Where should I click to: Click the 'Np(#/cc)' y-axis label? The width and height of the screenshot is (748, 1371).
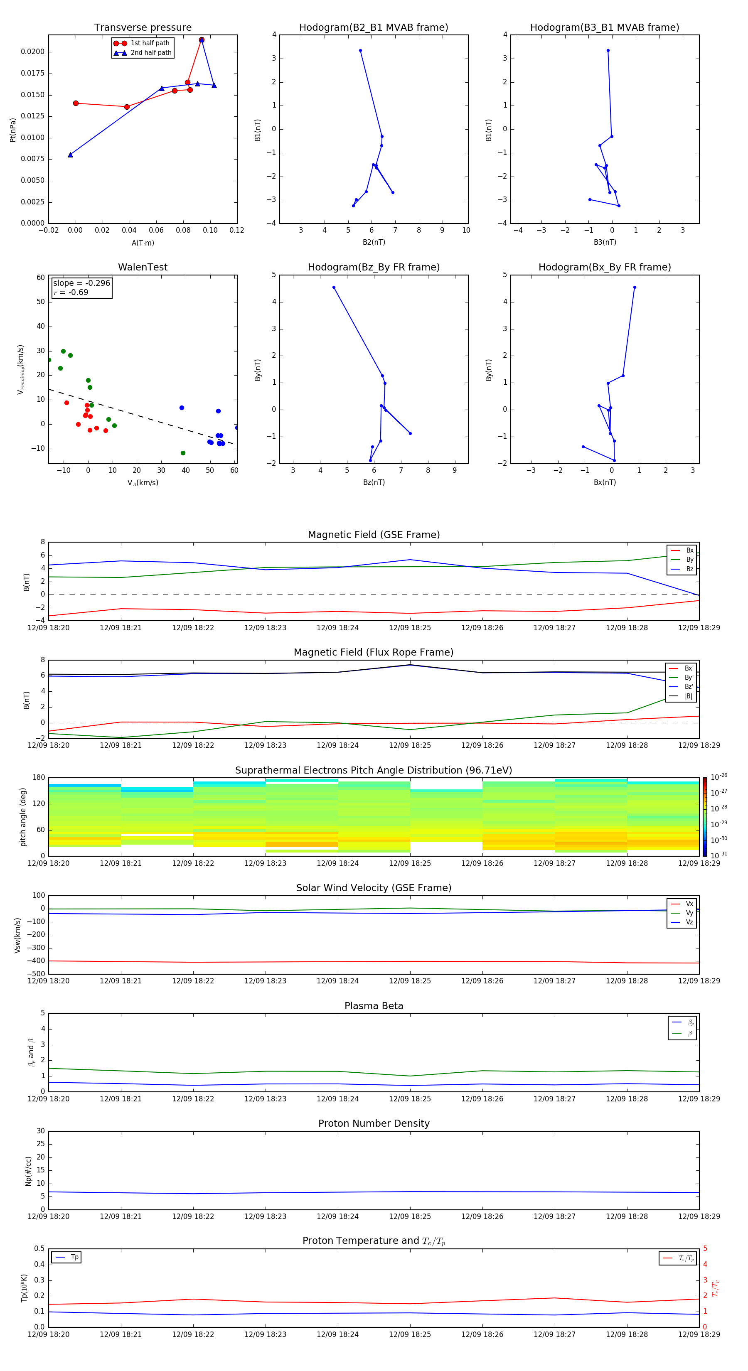click(28, 1170)
